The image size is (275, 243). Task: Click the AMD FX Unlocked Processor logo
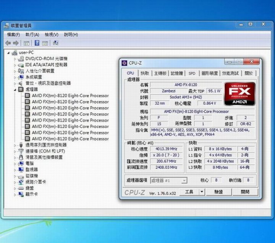tap(239, 94)
